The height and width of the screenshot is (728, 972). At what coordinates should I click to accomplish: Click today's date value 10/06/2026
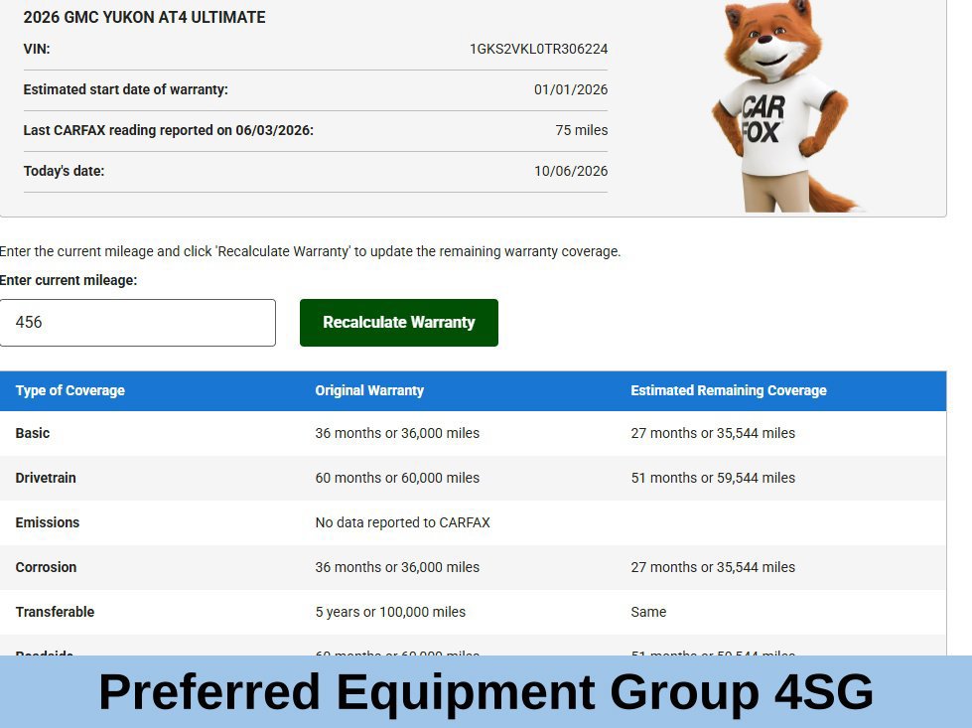[570, 171]
